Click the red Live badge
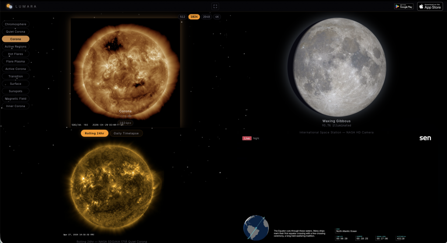The width and height of the screenshot is (447, 243). (x=247, y=138)
